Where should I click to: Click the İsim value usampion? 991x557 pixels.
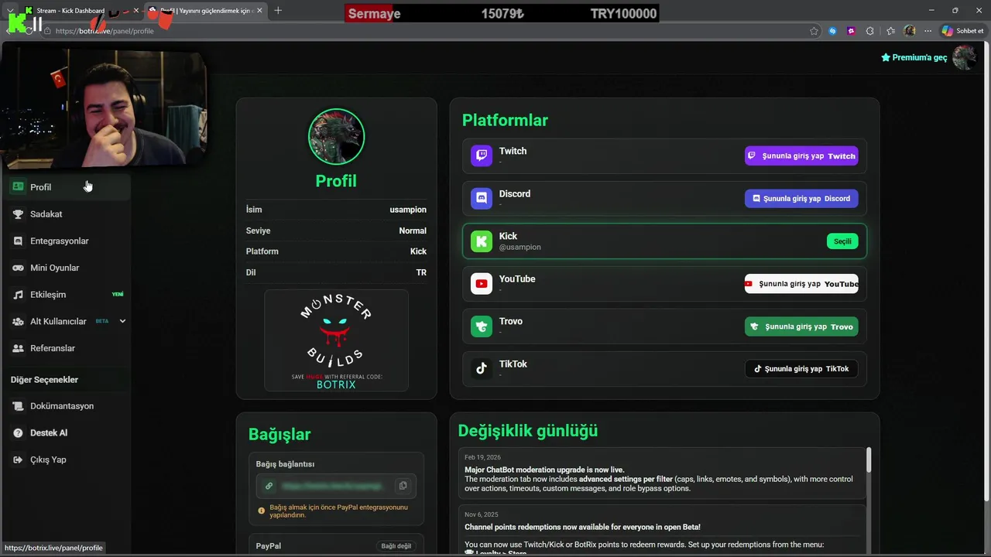(x=408, y=210)
